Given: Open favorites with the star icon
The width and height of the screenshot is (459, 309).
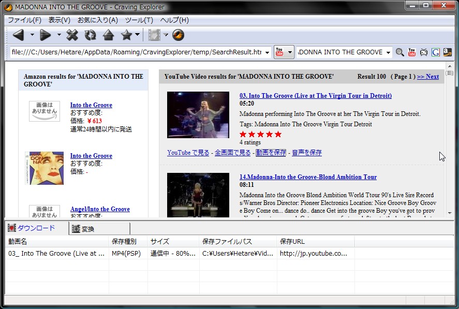Looking at the screenshot, I should pos(126,35).
